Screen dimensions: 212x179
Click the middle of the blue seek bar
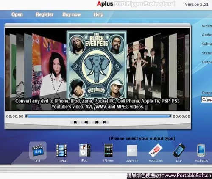98,116
